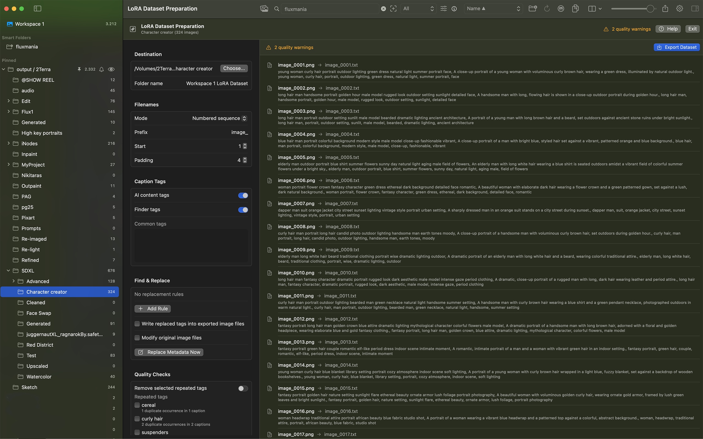This screenshot has height=439, width=703.
Task: Expand the Flux1 folder
Action: pyautogui.click(x=9, y=111)
